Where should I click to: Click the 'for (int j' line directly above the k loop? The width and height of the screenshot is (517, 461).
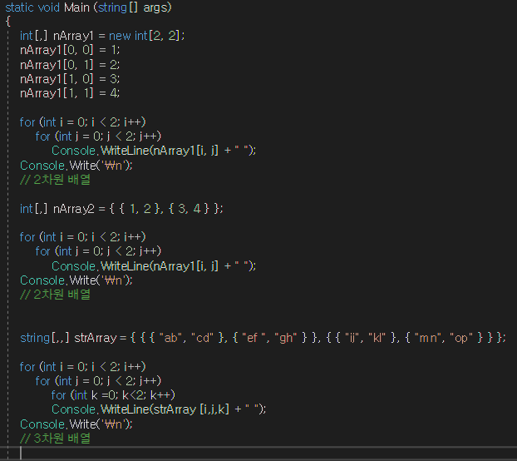pos(98,381)
